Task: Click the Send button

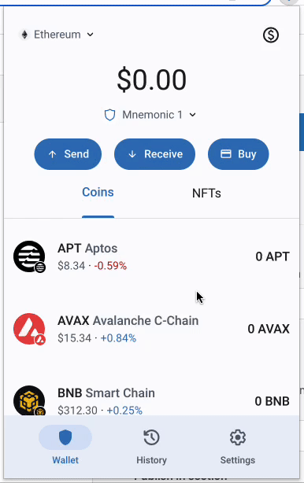Action: pyautogui.click(x=68, y=154)
